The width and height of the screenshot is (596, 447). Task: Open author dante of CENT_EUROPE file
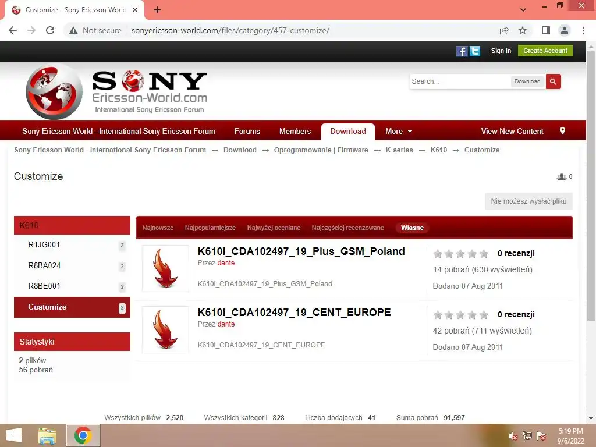(226, 324)
